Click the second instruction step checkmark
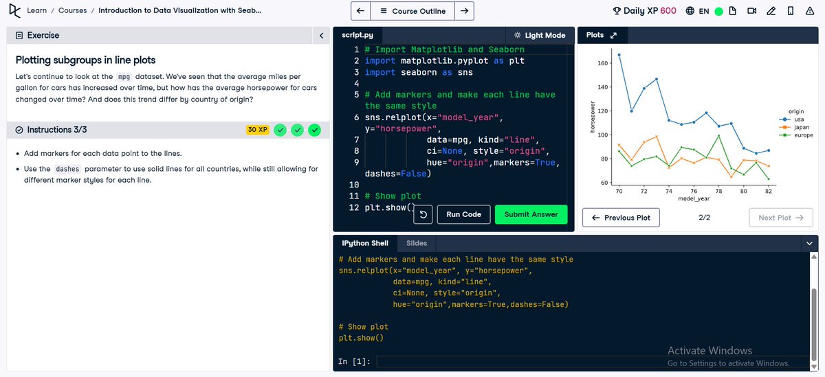This screenshot has height=377, width=825. (x=297, y=130)
